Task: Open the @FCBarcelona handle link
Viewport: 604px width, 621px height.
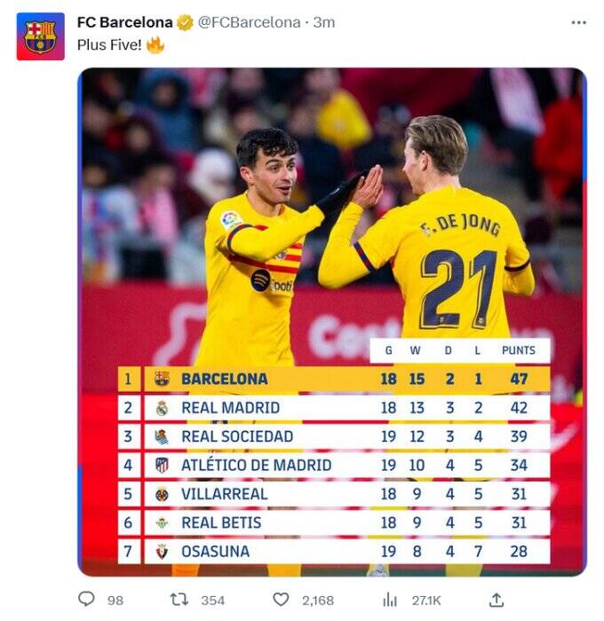Action: pyautogui.click(x=249, y=22)
